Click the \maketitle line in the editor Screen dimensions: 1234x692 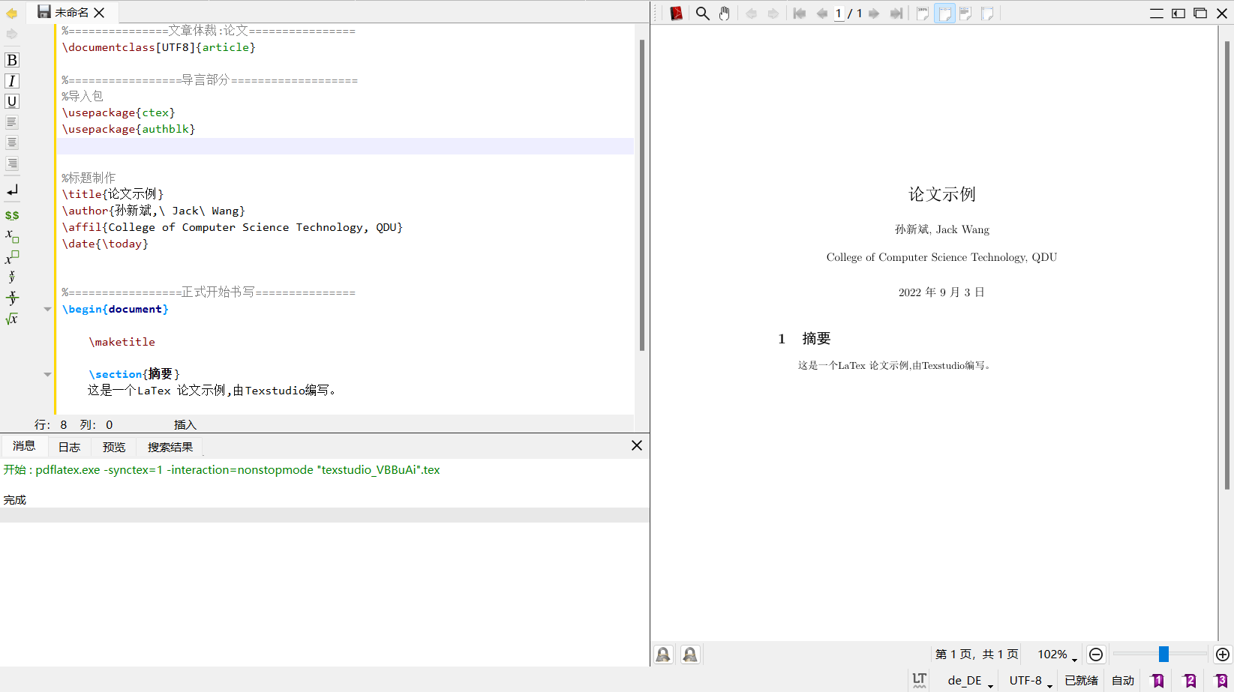click(122, 342)
